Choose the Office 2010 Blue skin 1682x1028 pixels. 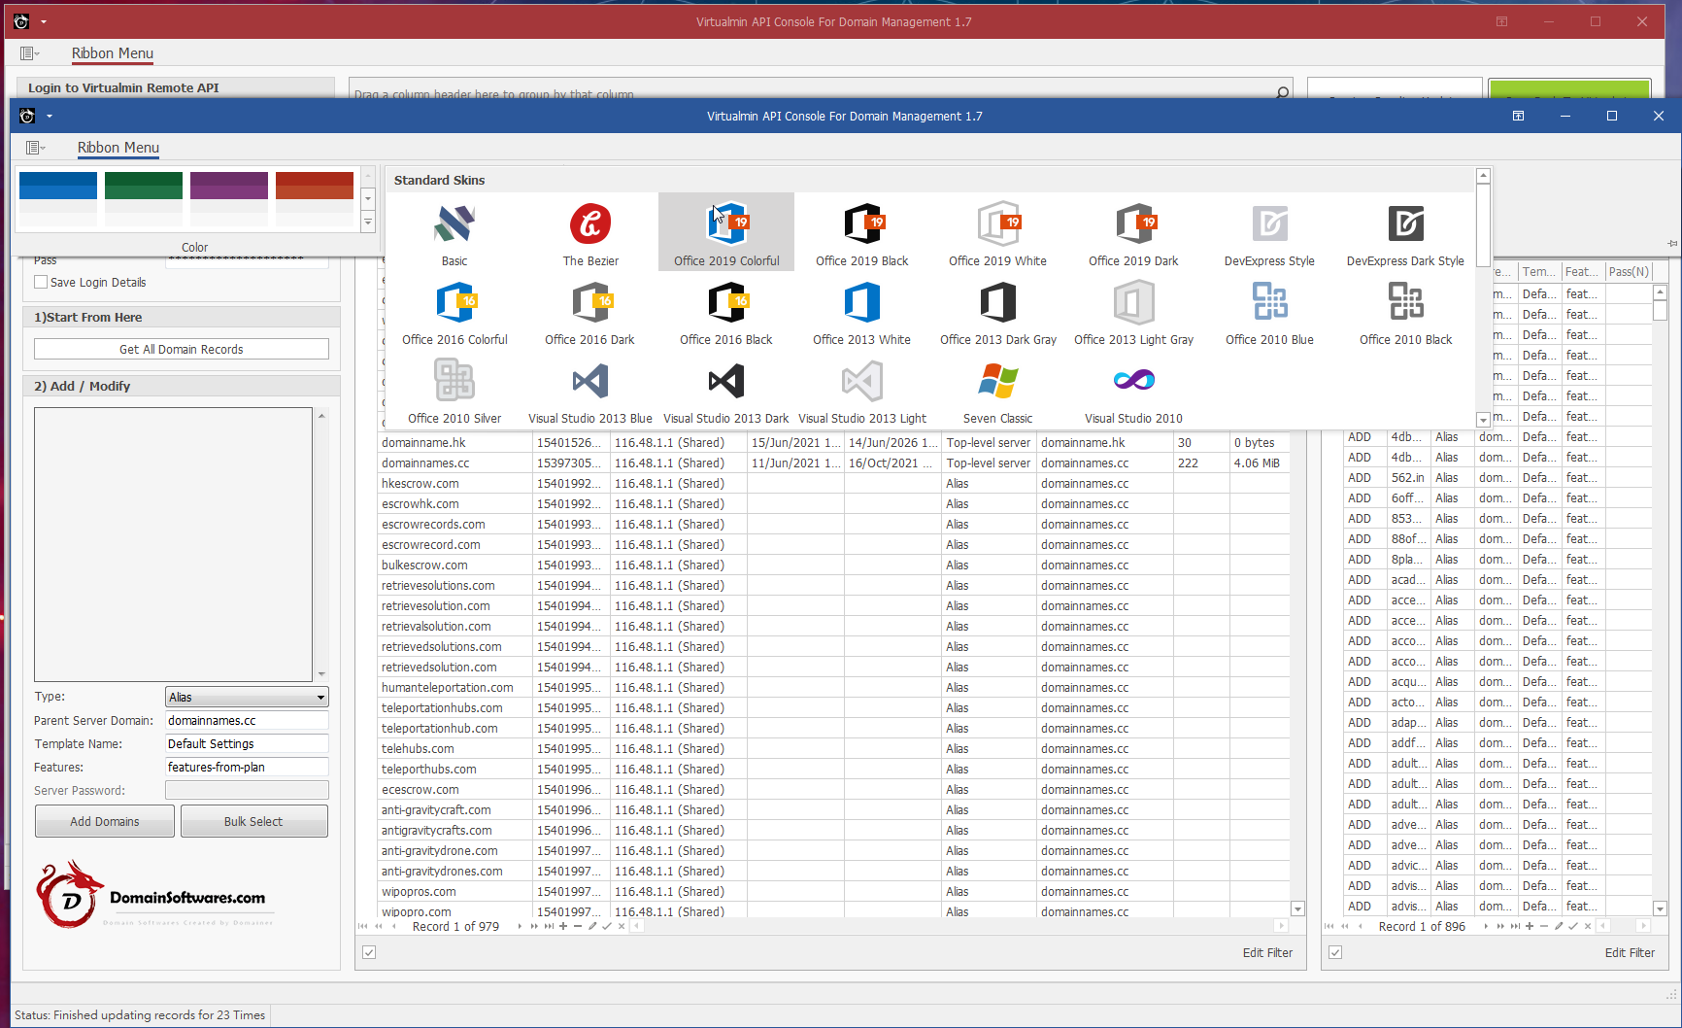pyautogui.click(x=1269, y=311)
